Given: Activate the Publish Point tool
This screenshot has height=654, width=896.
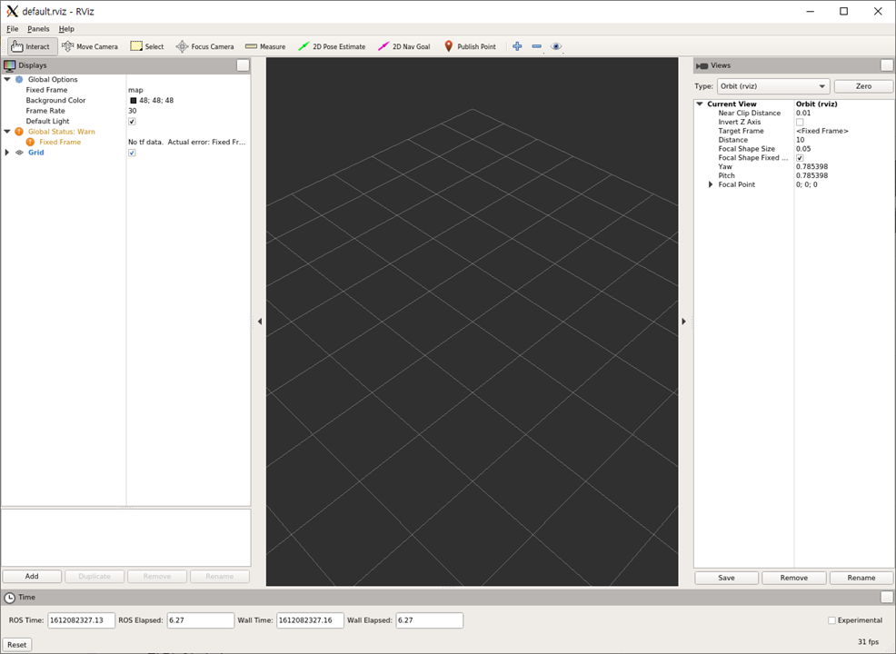Looking at the screenshot, I should pos(471,46).
